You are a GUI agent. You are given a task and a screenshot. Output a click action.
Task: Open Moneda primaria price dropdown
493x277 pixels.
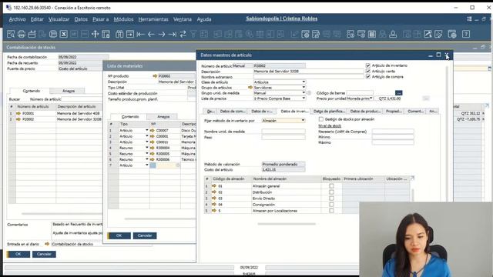[x=371, y=98]
